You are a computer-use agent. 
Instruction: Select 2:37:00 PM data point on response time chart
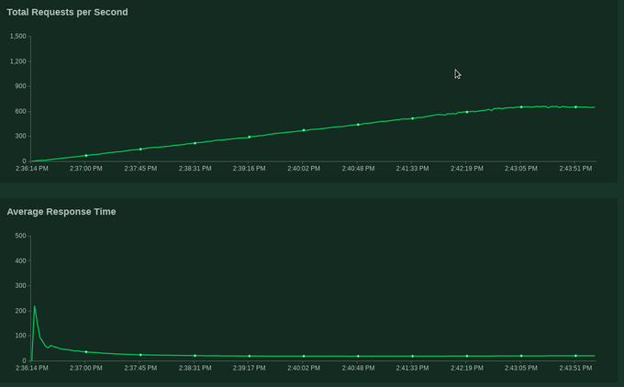pyautogui.click(x=86, y=352)
